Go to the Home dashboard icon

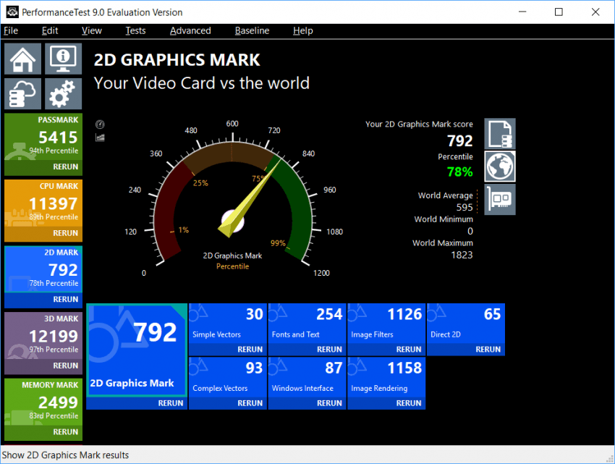pos(22,59)
